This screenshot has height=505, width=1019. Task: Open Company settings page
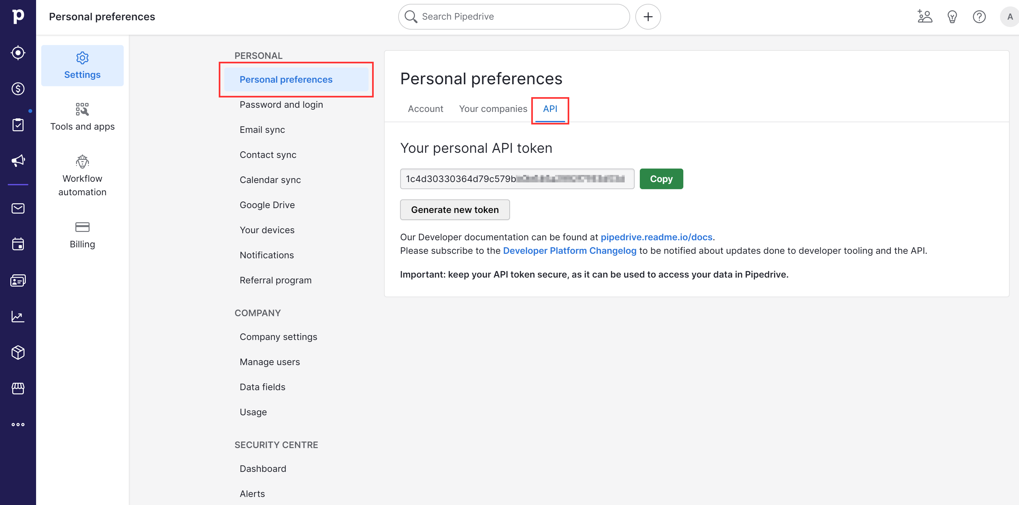pyautogui.click(x=278, y=337)
